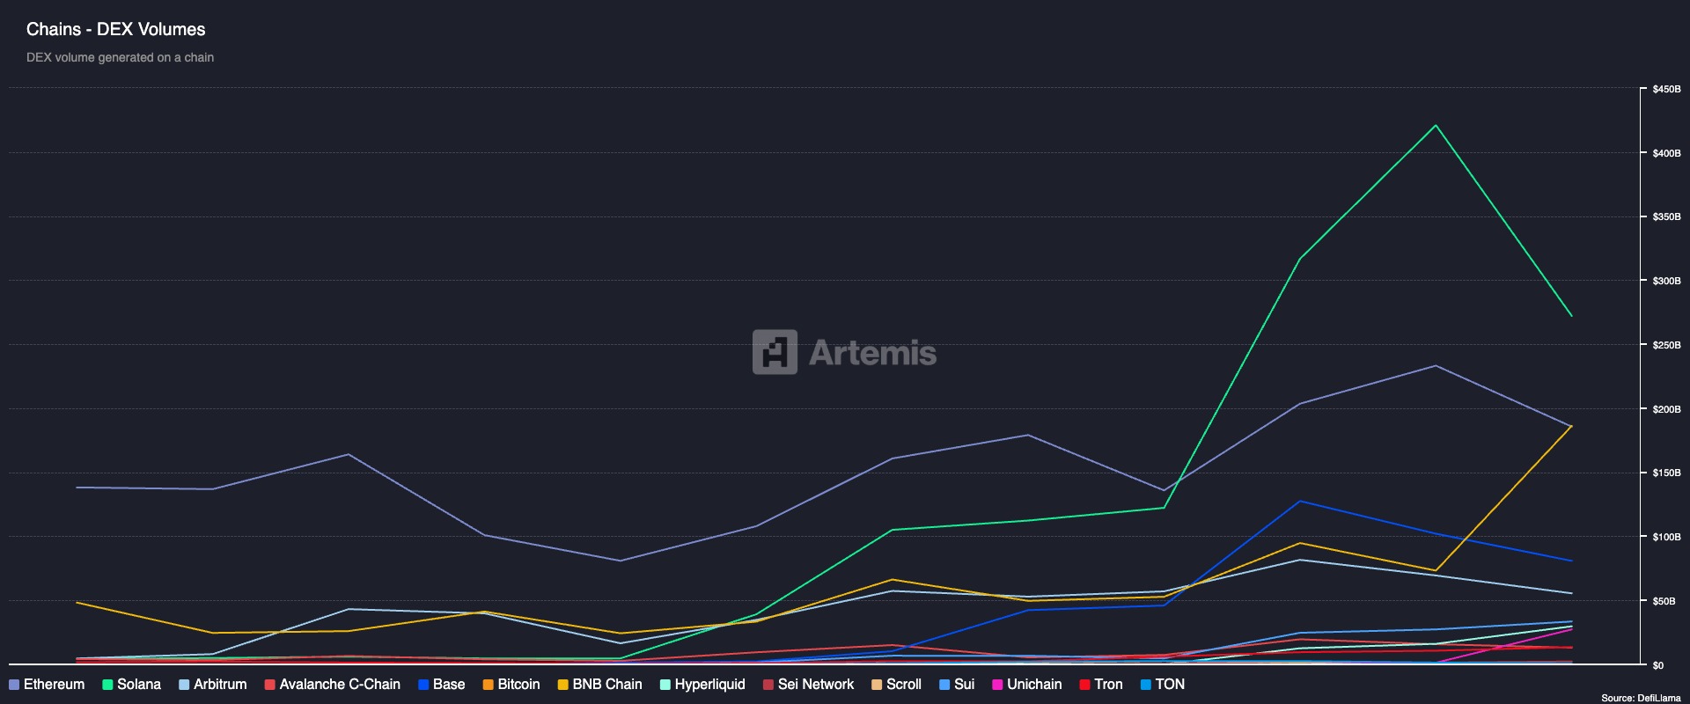Image resolution: width=1690 pixels, height=704 pixels.
Task: Click the $350B axis label
Action: (1666, 216)
